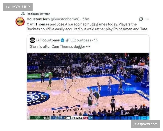Open the Rockets Twitter community link
The height and width of the screenshot is (131, 163).
pyautogui.click(x=38, y=14)
